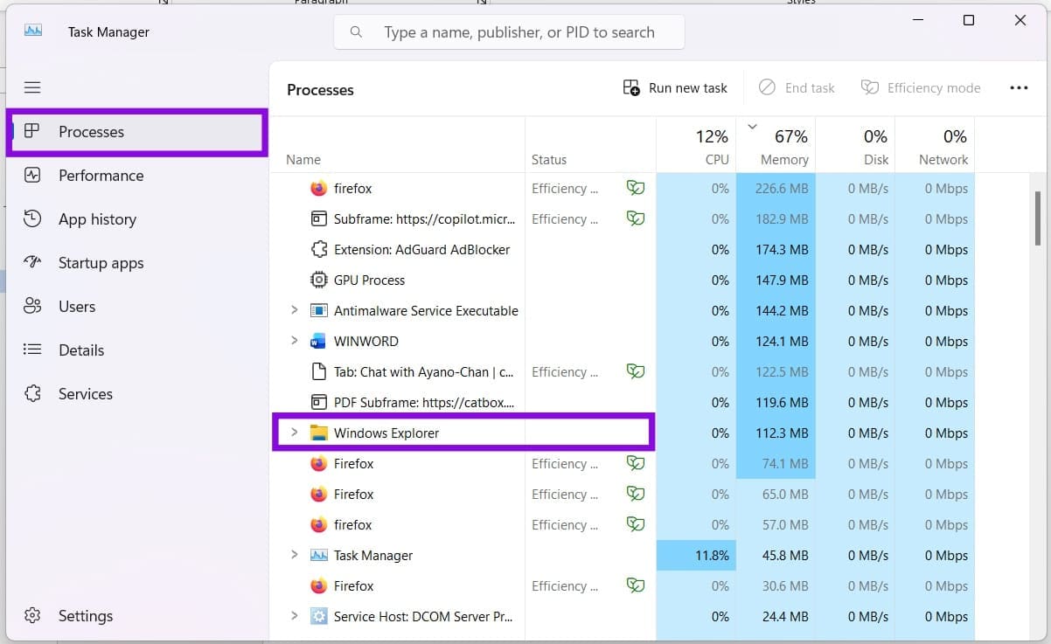Image resolution: width=1051 pixels, height=644 pixels.
Task: Click the Service Host DCOM gear icon
Action: 318,616
